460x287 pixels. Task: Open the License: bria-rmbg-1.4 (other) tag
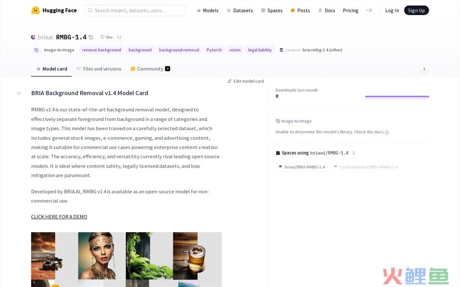coord(310,50)
